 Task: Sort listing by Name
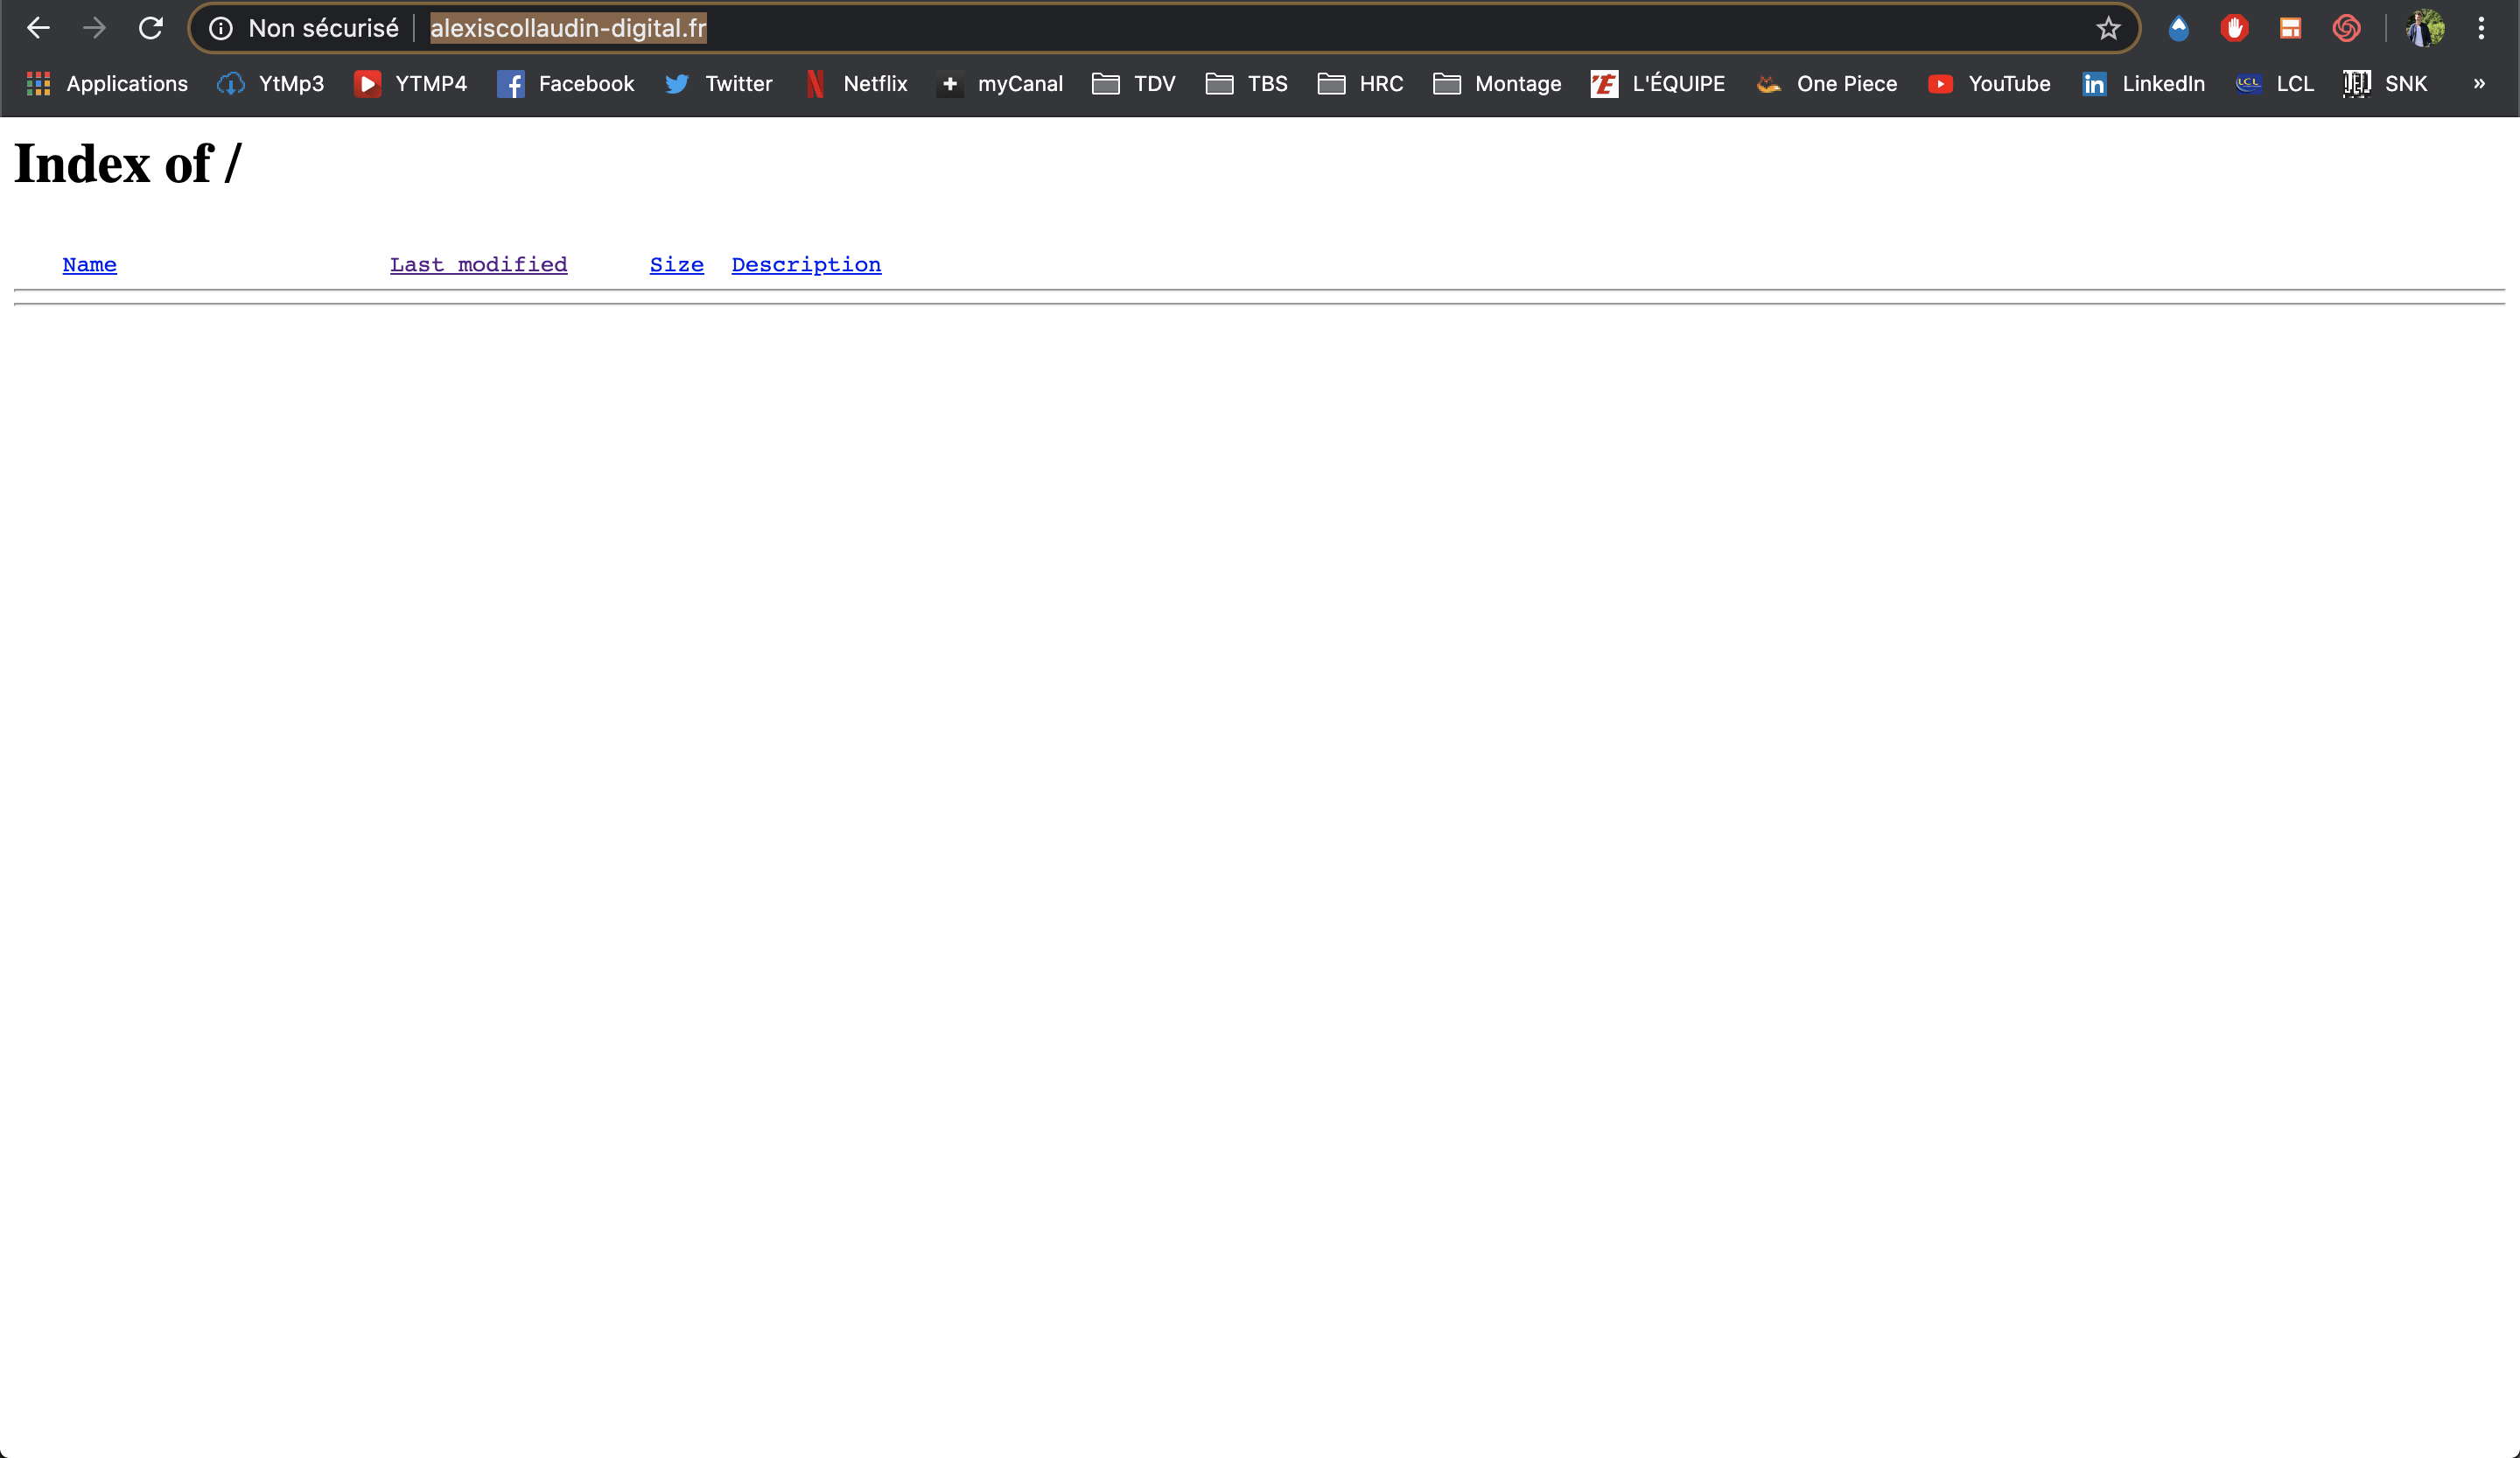tap(89, 265)
